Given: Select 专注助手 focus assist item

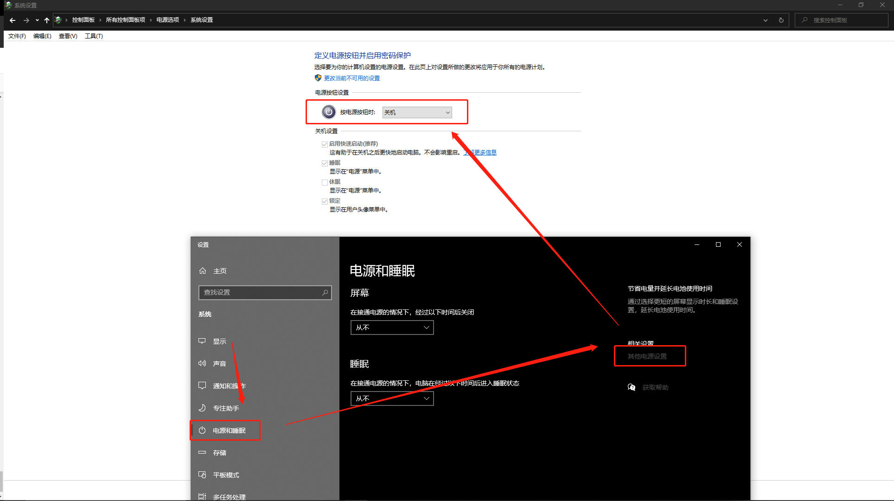Looking at the screenshot, I should click(225, 408).
